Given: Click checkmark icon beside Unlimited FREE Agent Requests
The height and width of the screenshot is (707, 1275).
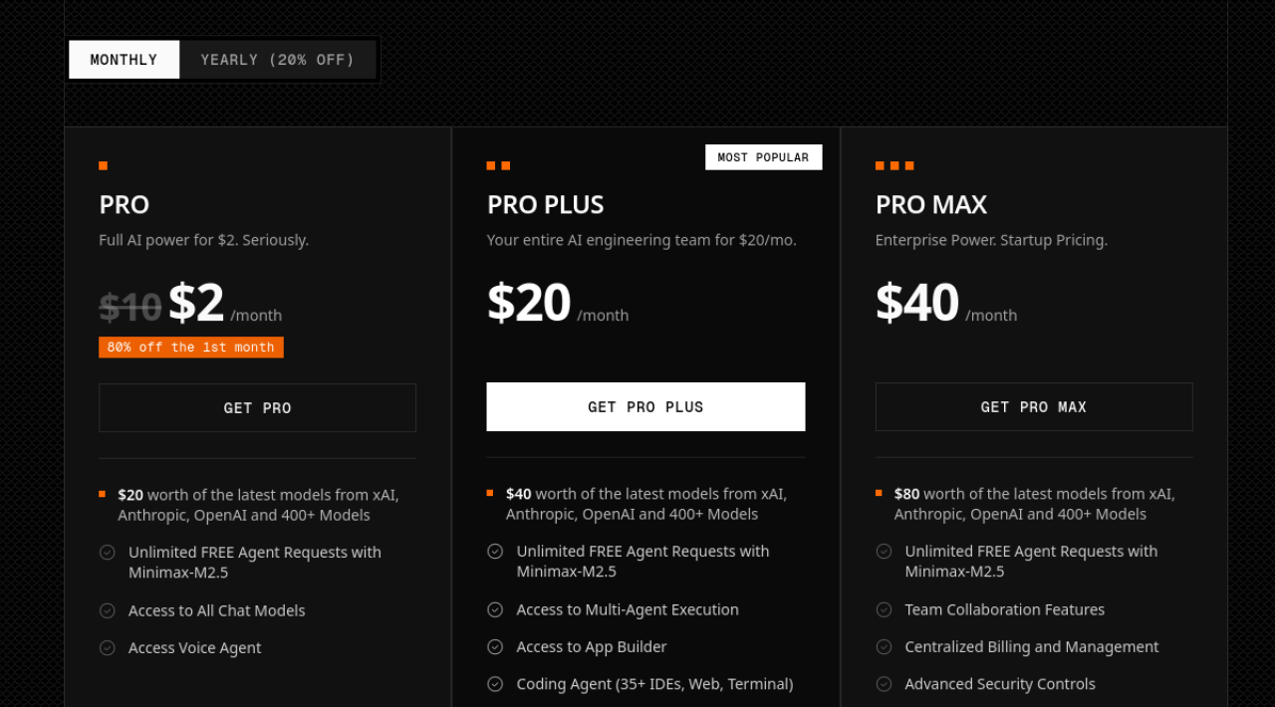Looking at the screenshot, I should pos(107,553).
